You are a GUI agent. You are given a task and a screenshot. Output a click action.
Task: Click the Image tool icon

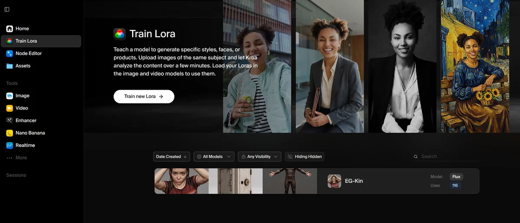tap(10, 96)
